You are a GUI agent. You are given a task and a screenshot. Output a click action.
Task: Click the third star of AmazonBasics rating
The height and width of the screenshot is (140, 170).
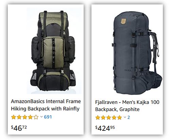pyautogui.click(x=25, y=117)
